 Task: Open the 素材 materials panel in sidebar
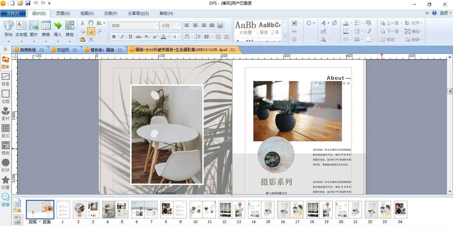(6, 113)
